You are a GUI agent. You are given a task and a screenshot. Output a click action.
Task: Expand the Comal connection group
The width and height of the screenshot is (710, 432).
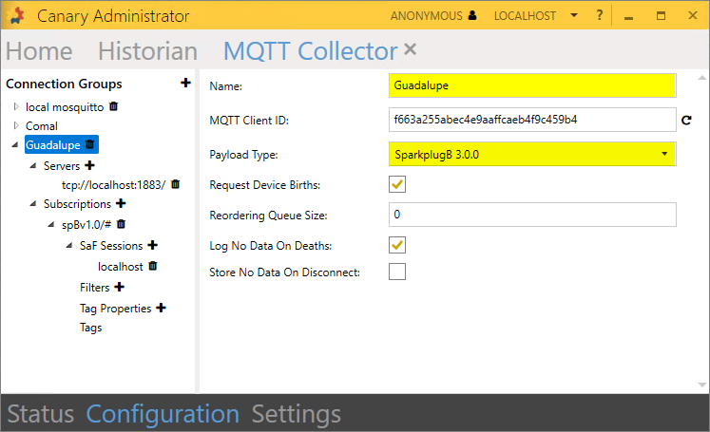click(x=16, y=125)
